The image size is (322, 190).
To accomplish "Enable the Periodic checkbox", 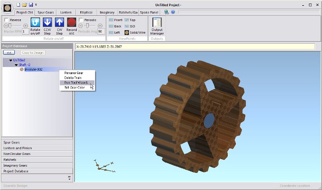I will point(81,20).
